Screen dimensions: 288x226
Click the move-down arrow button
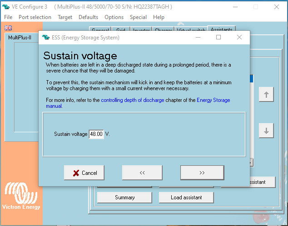pyautogui.click(x=266, y=130)
